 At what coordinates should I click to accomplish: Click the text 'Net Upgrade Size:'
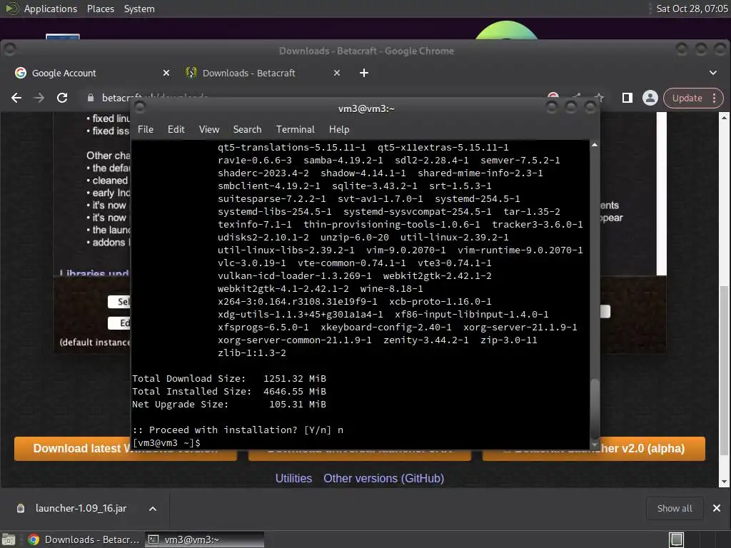tap(181, 404)
